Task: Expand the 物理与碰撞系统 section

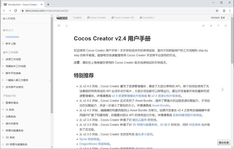Action: point(15,130)
